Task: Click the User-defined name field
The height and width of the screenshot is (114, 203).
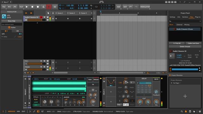Action: pyautogui.click(x=11, y=24)
